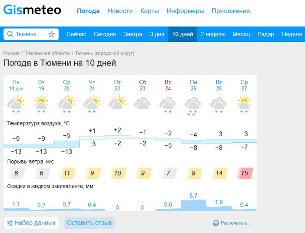Click the Оставить отзыв button
Image resolution: width=305 pixels, height=233 pixels.
tap(89, 223)
